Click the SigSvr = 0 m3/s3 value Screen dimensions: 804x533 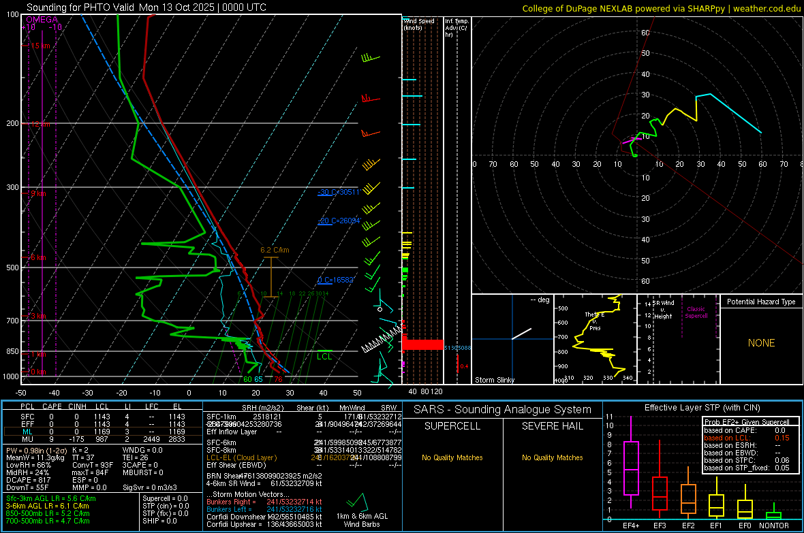point(150,487)
